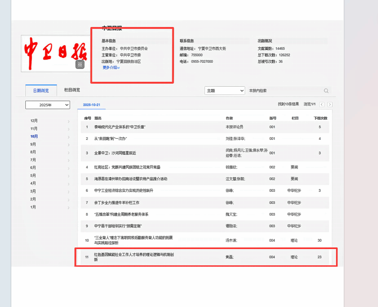378x307 pixels.
Task: Go to next results page arrow
Action: click(330, 104)
